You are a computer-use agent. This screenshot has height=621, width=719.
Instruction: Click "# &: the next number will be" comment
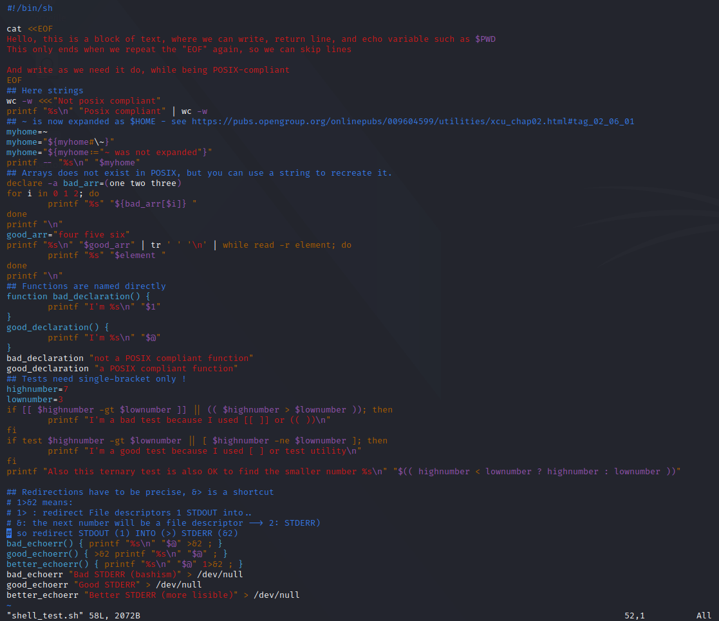point(163,523)
